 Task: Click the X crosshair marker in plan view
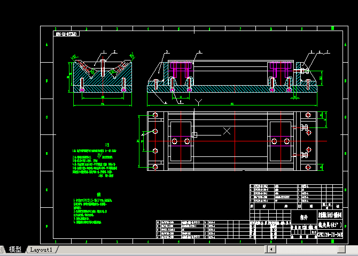tap(227, 130)
